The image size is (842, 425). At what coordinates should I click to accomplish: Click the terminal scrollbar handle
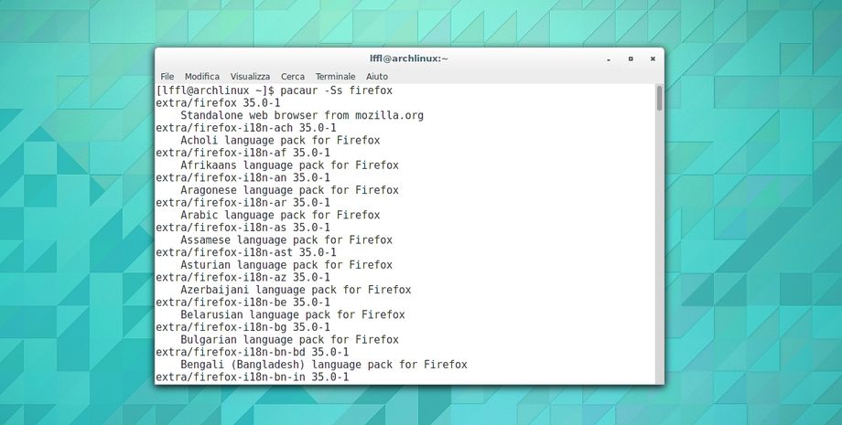point(659,99)
